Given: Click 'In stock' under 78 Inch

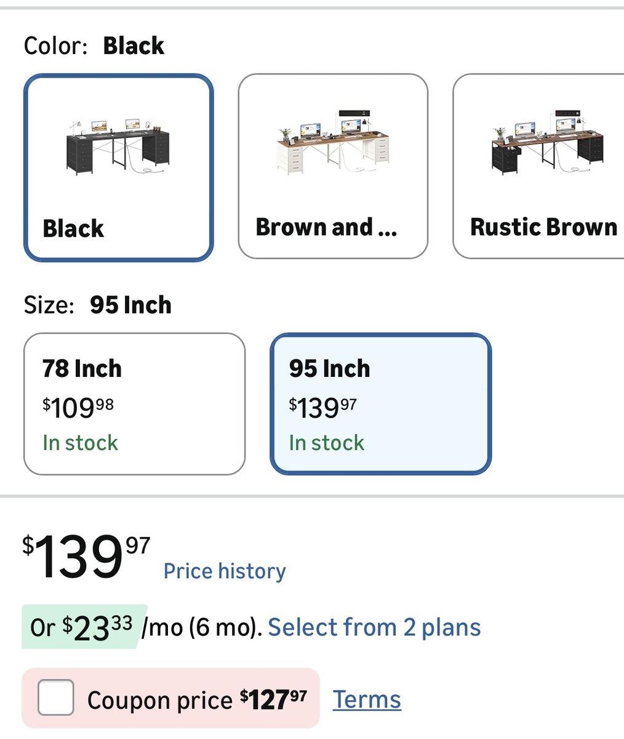Looking at the screenshot, I should 80,443.
